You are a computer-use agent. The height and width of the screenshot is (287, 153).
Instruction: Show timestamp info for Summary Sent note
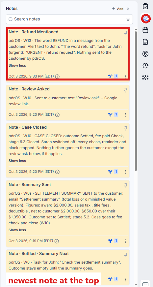pos(57,241)
